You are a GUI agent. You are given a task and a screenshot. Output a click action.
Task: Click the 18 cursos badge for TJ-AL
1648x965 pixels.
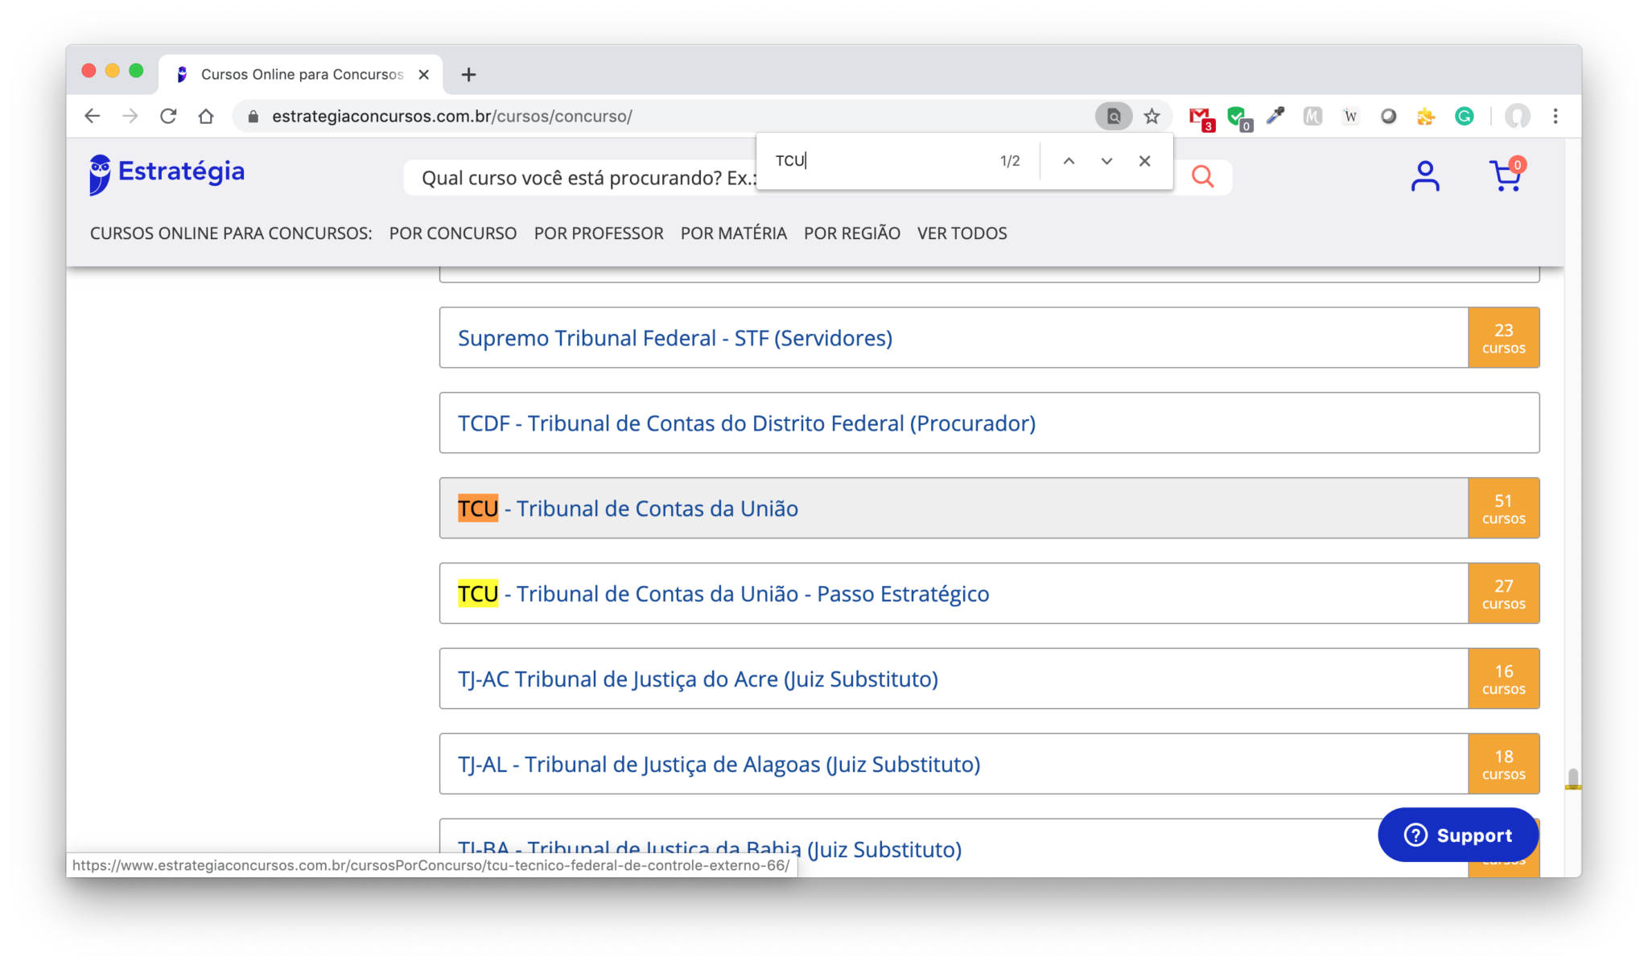pyautogui.click(x=1504, y=765)
